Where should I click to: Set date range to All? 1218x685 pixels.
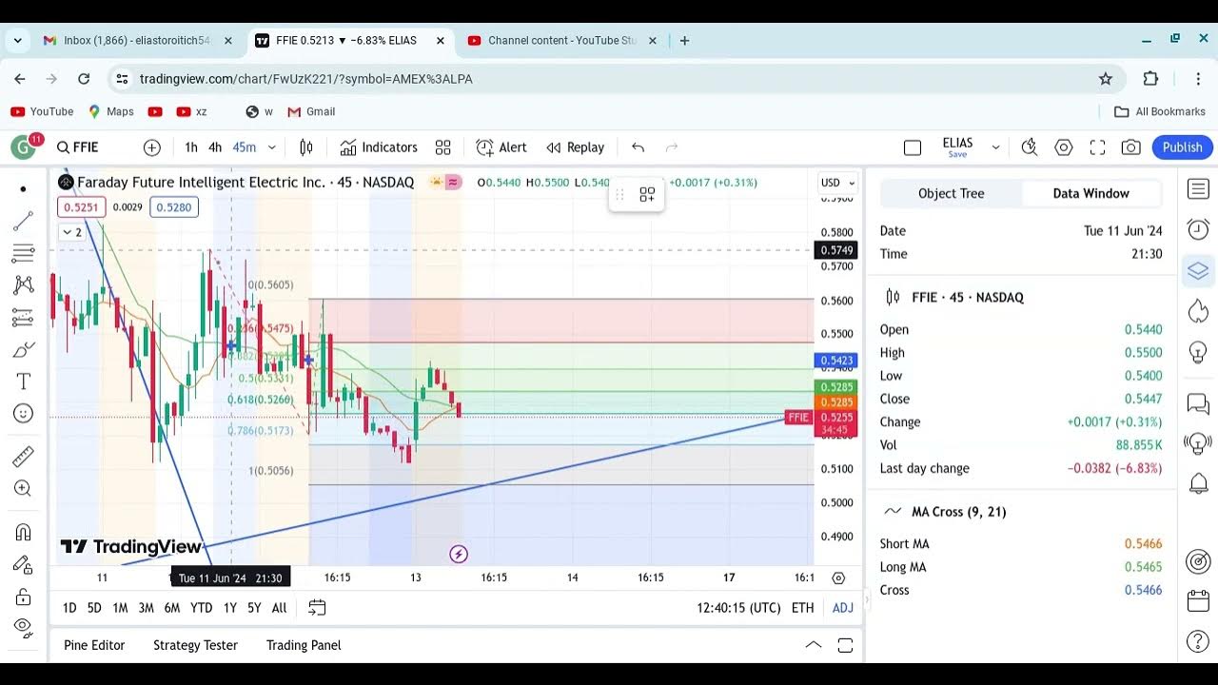[279, 608]
